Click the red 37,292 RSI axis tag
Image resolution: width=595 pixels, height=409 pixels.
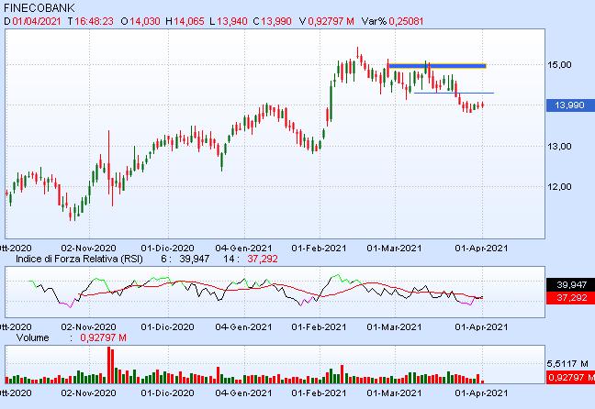pos(570,297)
